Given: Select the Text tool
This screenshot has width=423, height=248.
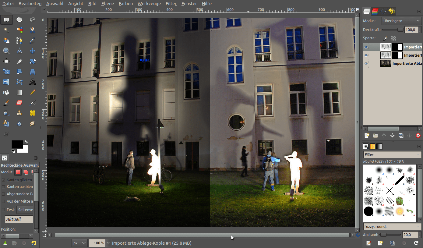Looking at the screenshot, I should point(32,82).
